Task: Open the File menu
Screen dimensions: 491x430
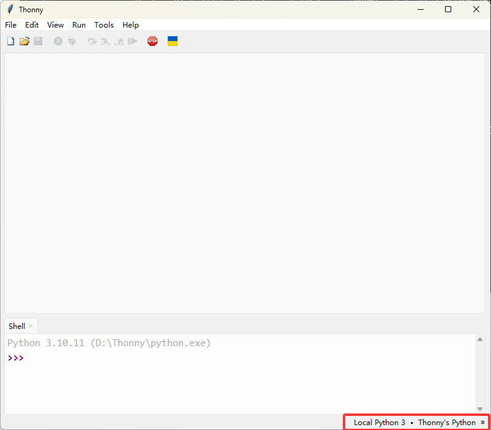Action: coord(10,25)
